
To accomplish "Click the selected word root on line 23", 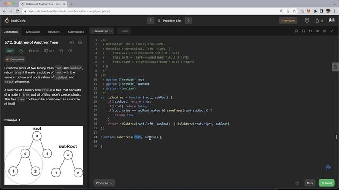I will [x=137, y=137].
